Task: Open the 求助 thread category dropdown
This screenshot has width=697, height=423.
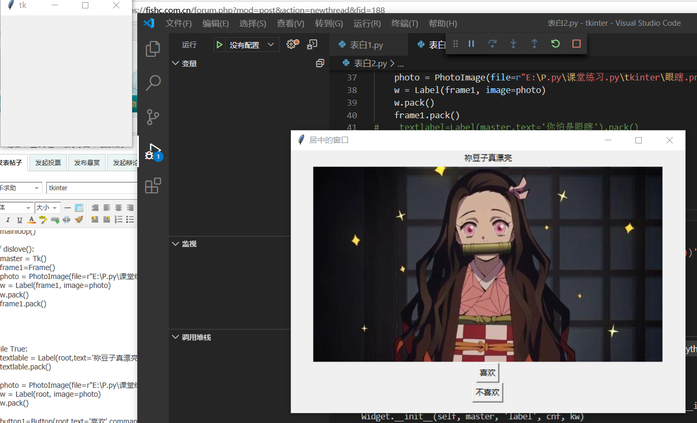Action: (21, 188)
